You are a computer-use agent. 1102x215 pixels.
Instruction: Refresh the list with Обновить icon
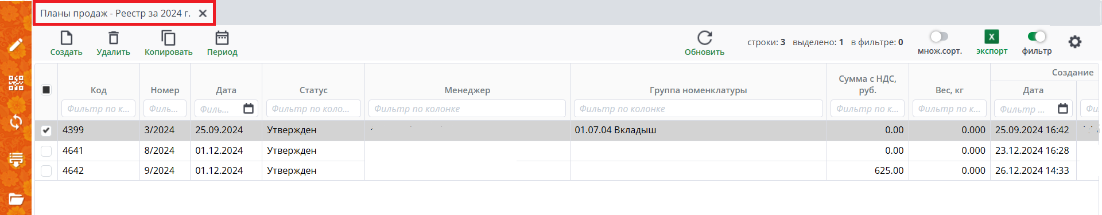pyautogui.click(x=705, y=38)
